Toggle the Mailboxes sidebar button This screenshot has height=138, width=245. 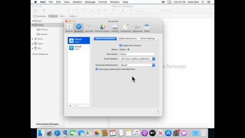39,16
